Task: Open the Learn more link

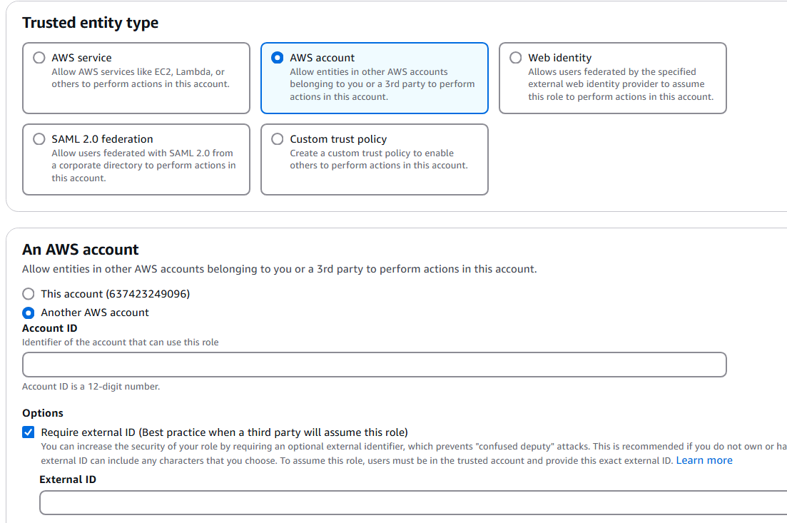Action: point(704,460)
